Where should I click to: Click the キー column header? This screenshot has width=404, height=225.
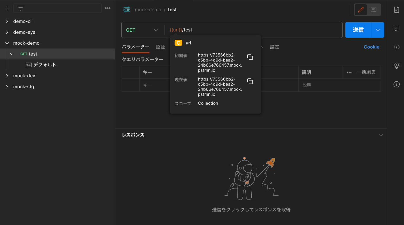[147, 72]
